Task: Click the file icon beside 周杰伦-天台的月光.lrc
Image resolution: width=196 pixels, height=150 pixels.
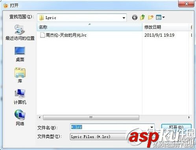Action: coord(42,35)
